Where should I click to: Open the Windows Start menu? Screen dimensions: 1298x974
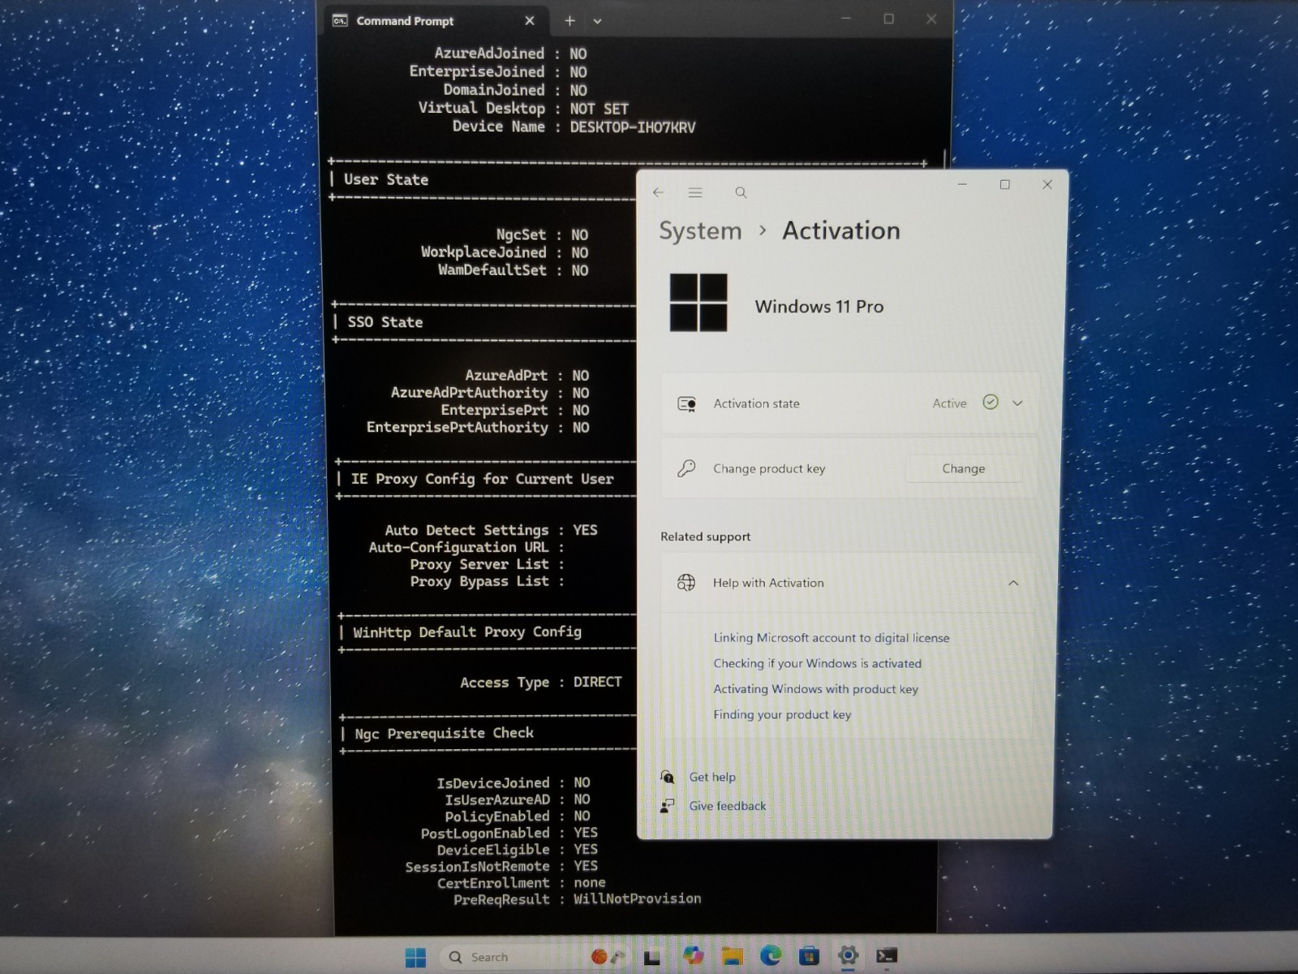click(x=415, y=958)
